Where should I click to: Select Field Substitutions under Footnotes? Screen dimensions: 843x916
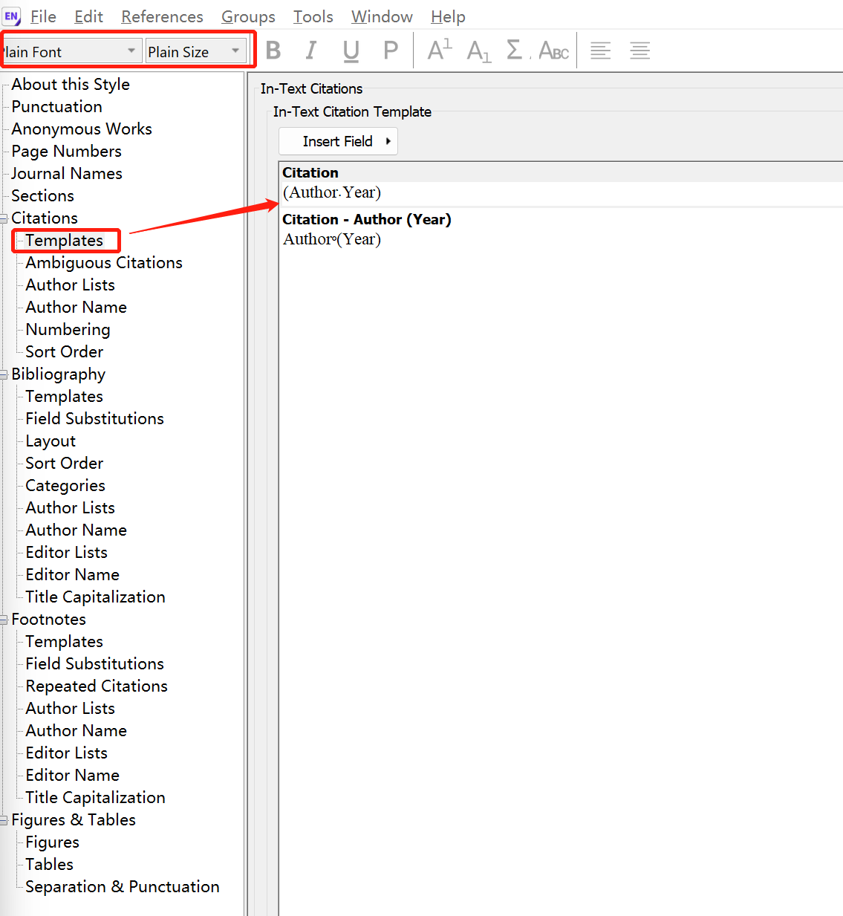pos(94,664)
